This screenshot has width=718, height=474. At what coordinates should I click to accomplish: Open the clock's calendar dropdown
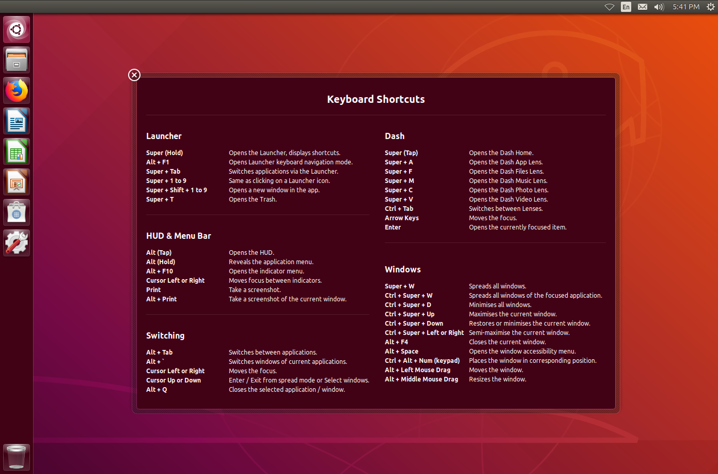point(686,7)
